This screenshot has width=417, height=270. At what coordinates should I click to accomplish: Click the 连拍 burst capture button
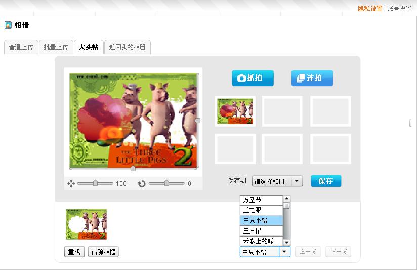(x=312, y=78)
